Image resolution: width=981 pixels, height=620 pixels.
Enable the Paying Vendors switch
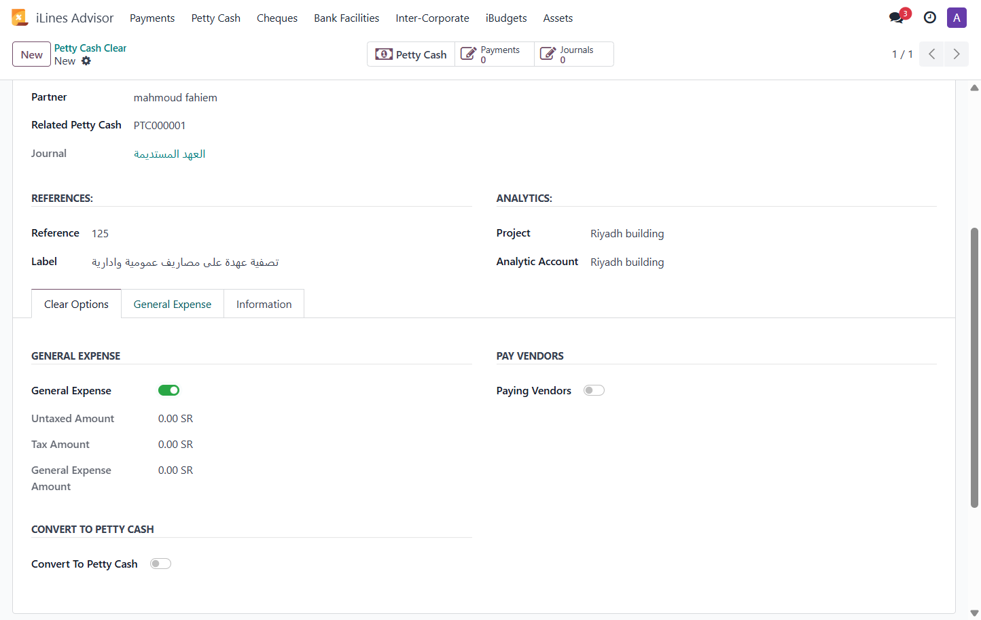[594, 390]
